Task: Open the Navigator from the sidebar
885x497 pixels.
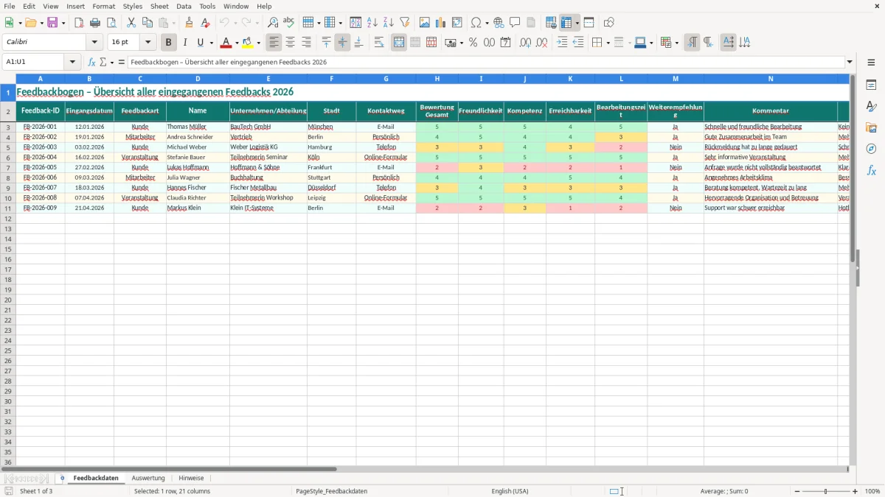Action: [871, 149]
